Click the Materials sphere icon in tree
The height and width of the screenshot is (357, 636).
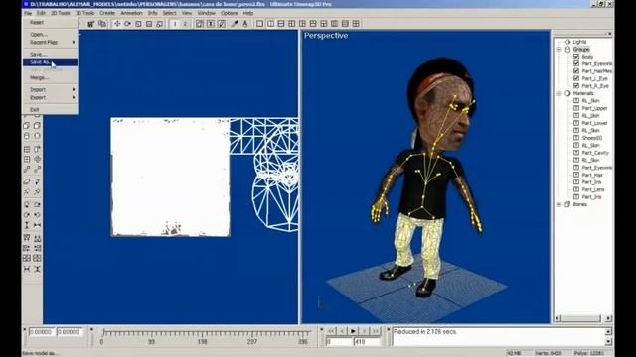coord(568,93)
